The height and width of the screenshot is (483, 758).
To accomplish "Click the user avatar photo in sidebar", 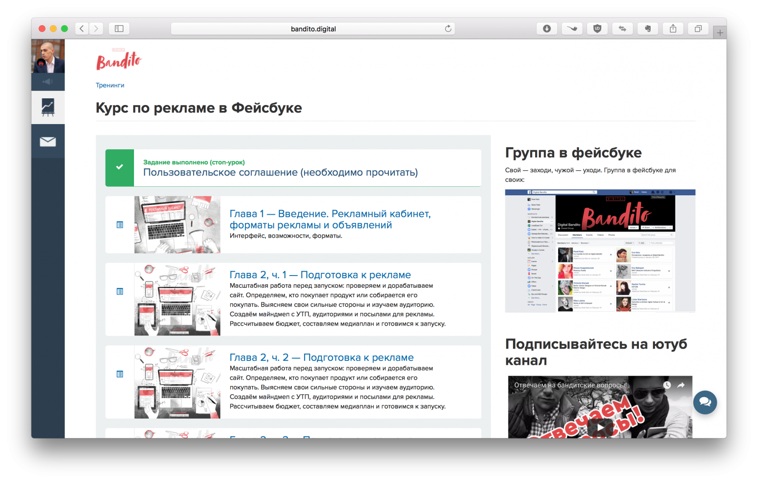I will point(48,56).
